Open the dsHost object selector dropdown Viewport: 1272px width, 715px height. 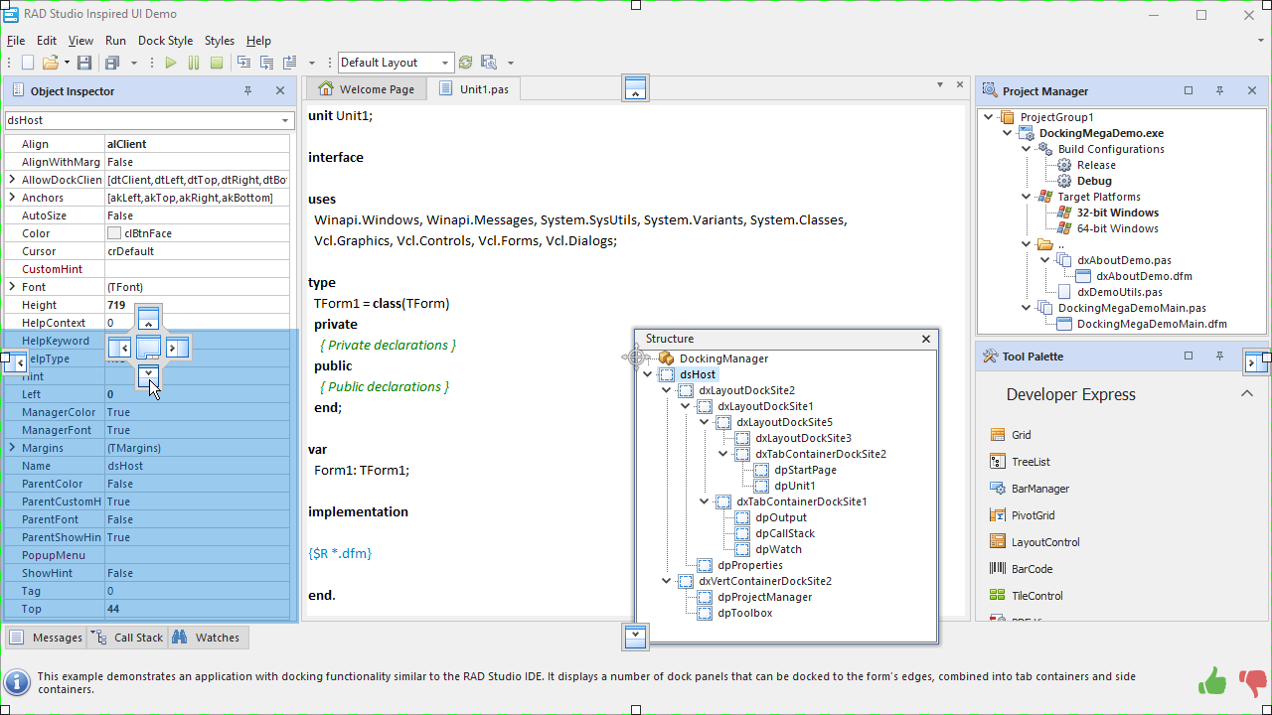coord(286,120)
